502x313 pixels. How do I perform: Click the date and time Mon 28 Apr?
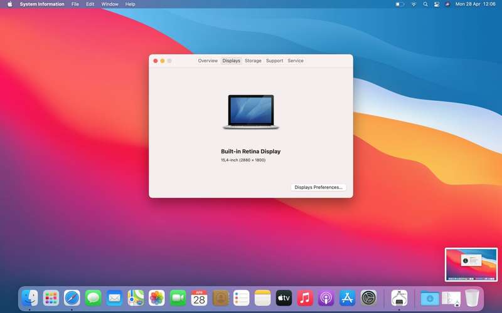tap(476, 4)
